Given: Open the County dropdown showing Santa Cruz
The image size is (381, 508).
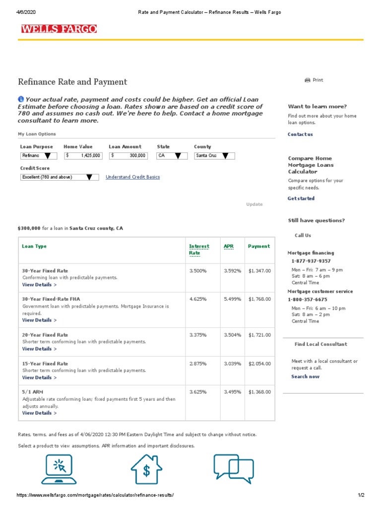Looking at the screenshot, I should [214, 156].
